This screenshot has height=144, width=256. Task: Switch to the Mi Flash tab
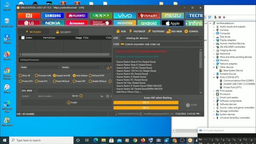click(33, 32)
